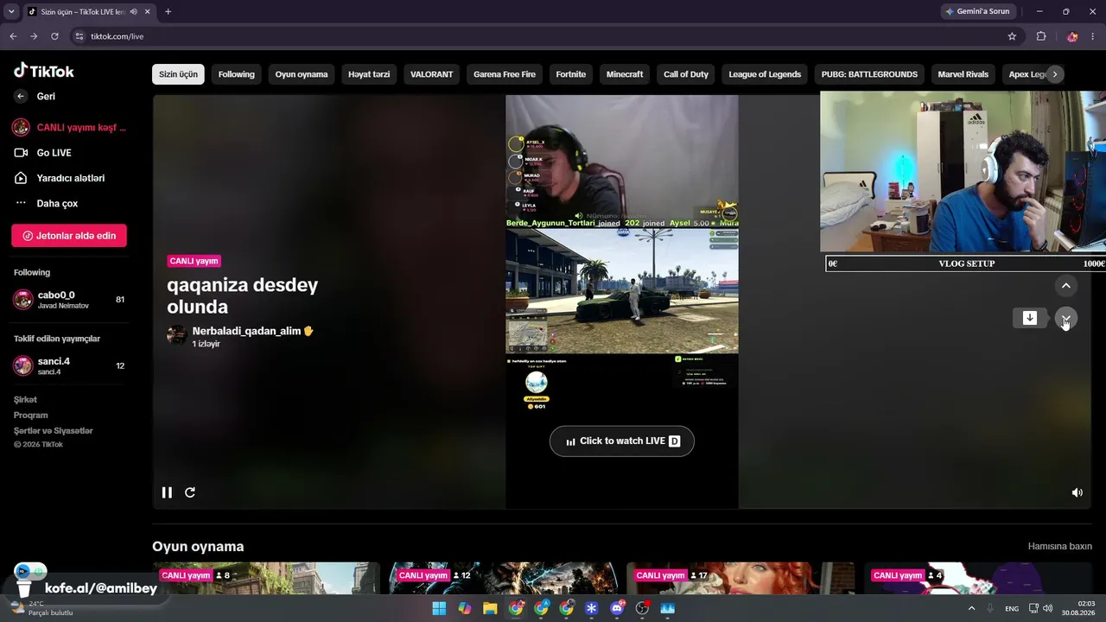Reload the tiktok.com/live page
Image resolution: width=1106 pixels, height=622 pixels.
coord(54,36)
